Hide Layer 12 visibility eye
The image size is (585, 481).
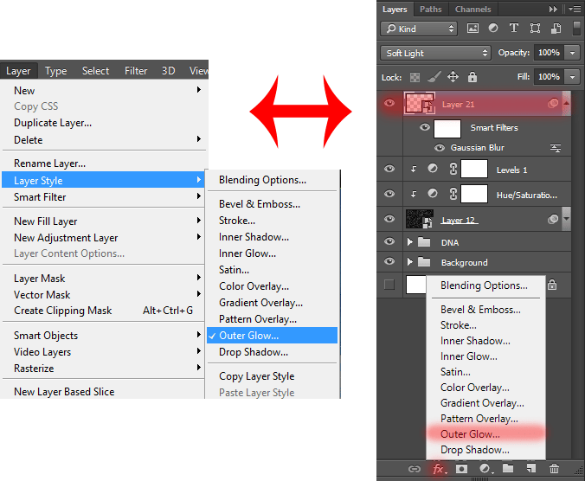389,219
